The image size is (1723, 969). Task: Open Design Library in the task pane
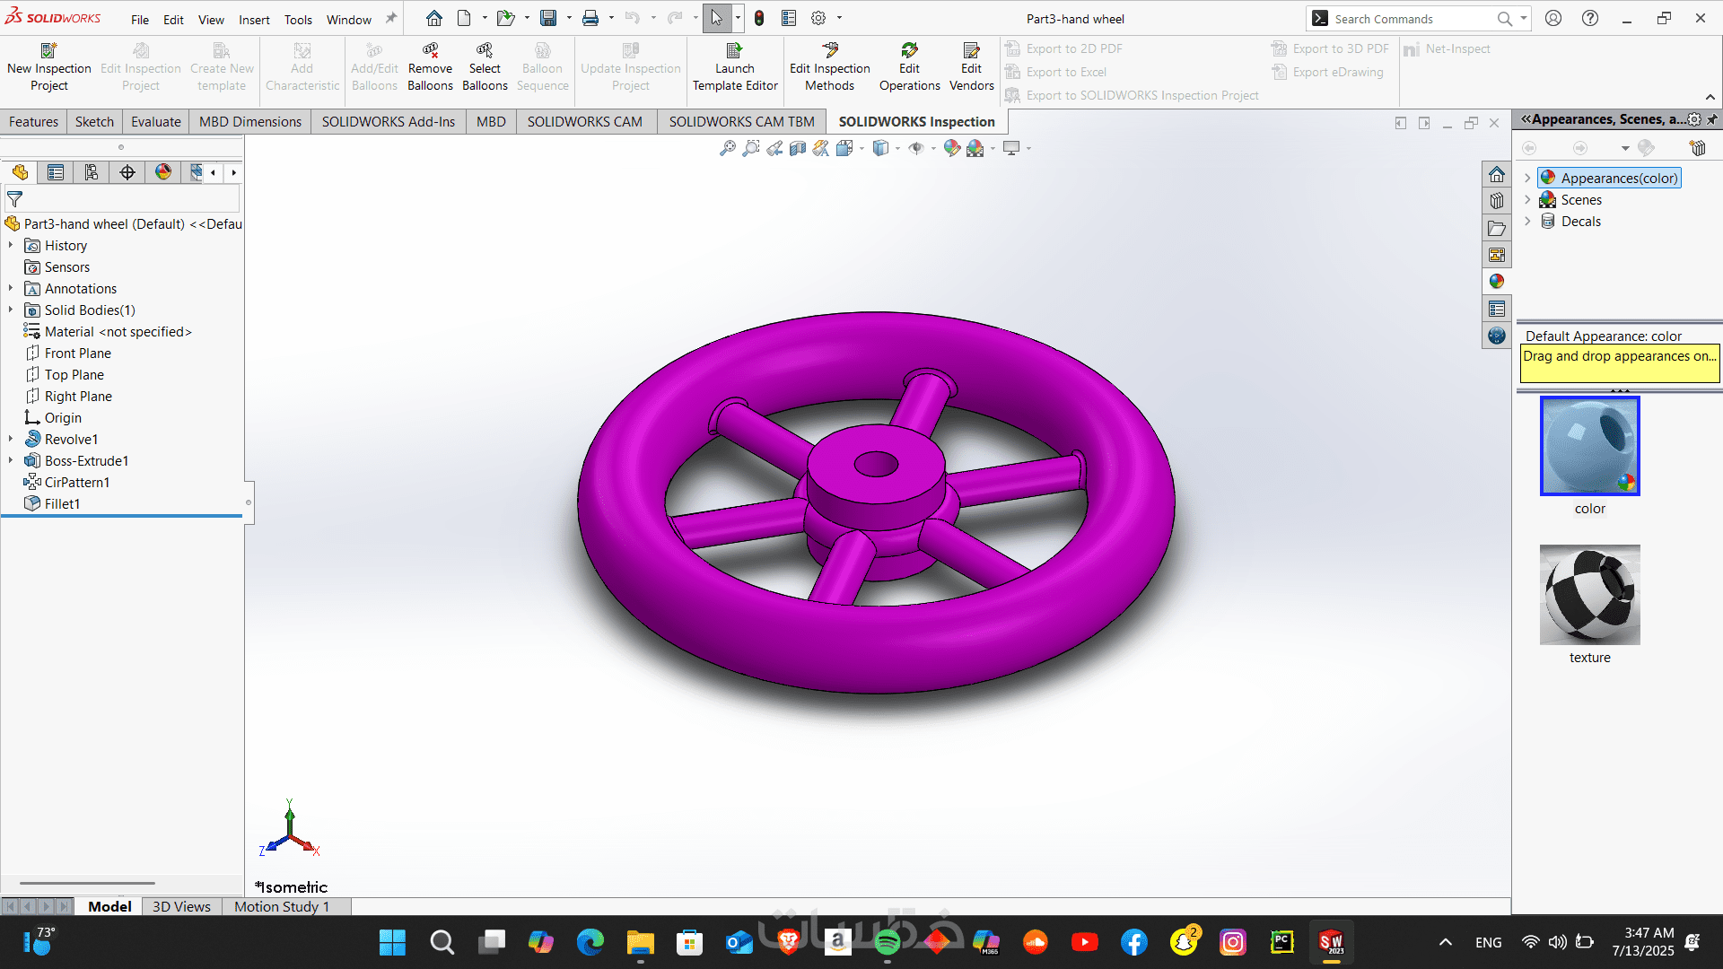[x=1496, y=201]
